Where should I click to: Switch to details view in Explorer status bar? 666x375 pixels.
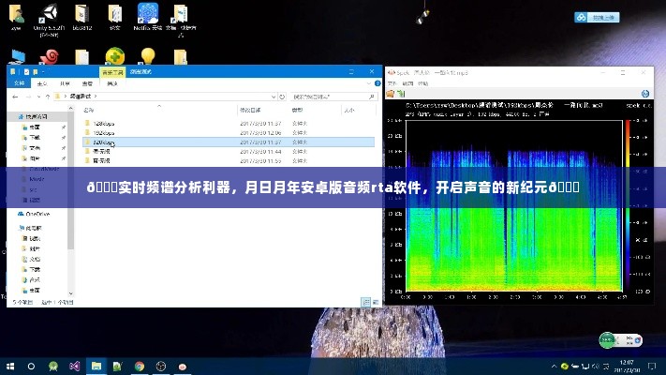[365, 302]
